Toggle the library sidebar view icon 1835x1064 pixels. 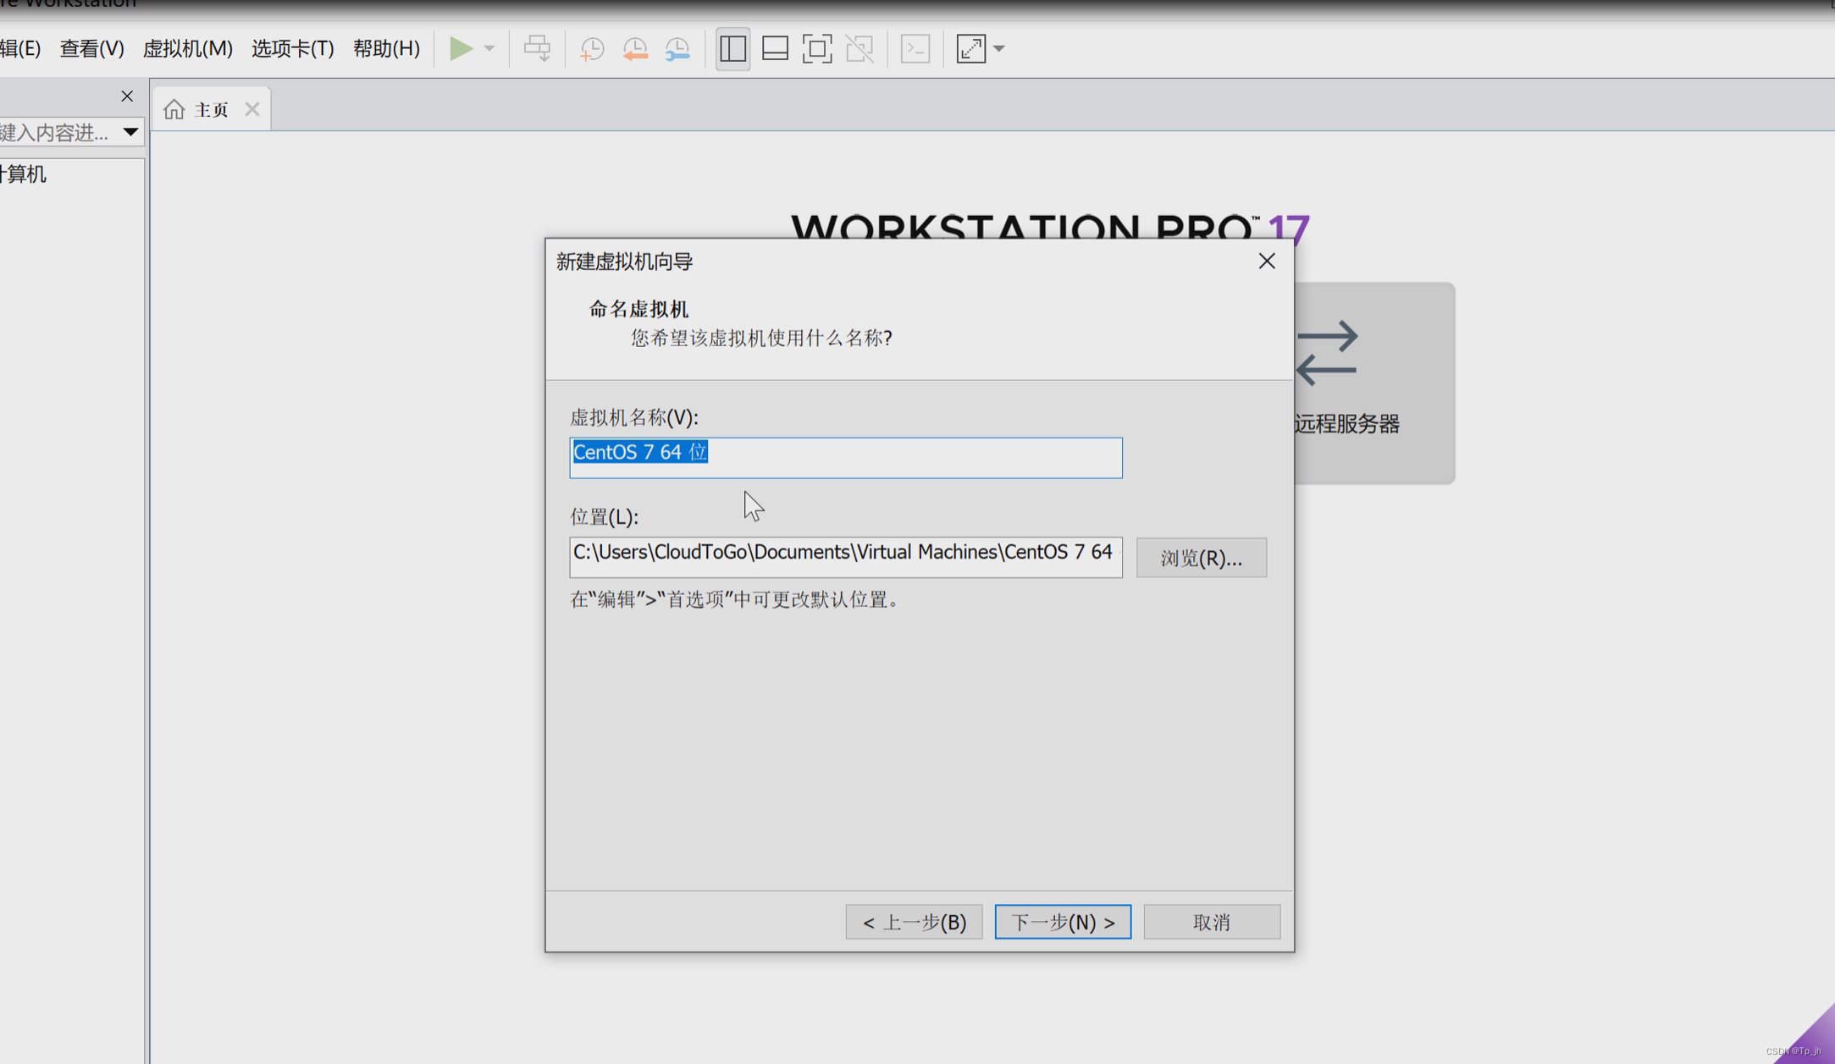(x=732, y=48)
